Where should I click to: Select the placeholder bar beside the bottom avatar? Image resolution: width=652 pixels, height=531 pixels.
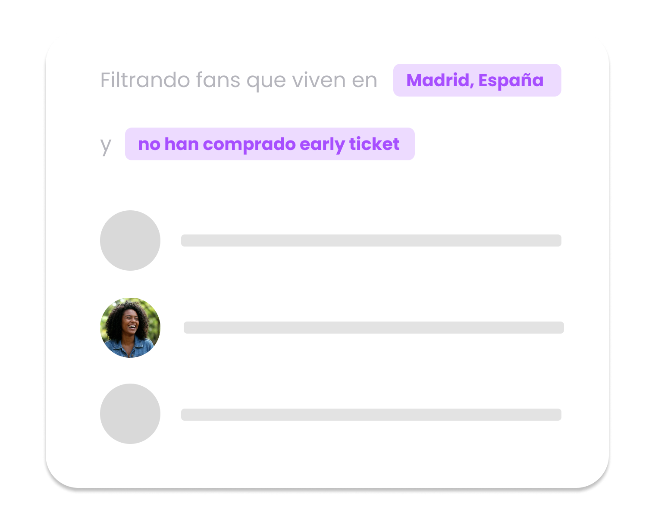pyautogui.click(x=371, y=415)
